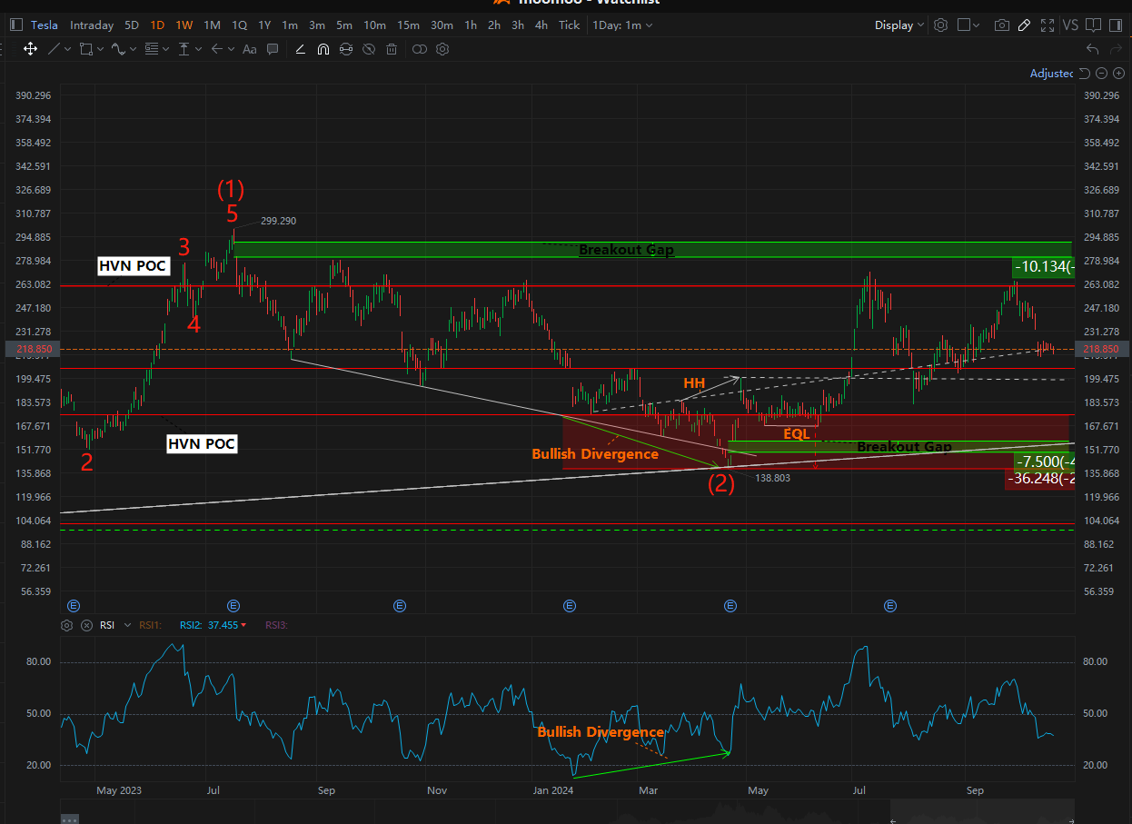Expand the wave tool dropdown arrow

[x=134, y=49]
